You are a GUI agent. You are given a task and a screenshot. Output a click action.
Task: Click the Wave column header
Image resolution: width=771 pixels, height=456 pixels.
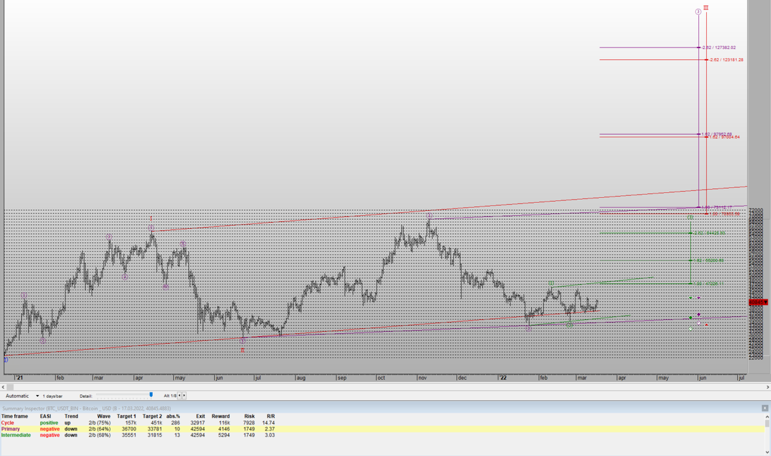coord(103,417)
